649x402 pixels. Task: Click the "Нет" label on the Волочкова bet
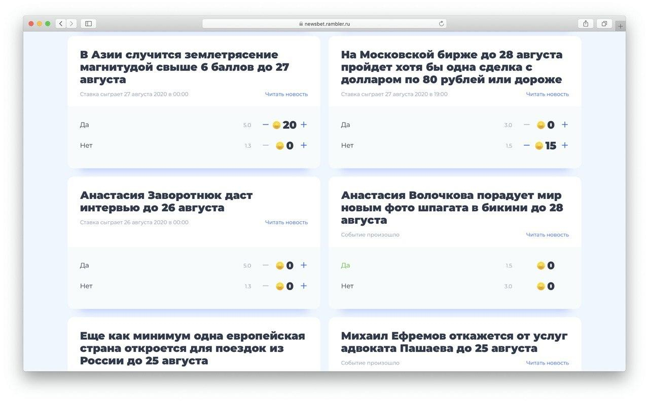coord(347,286)
